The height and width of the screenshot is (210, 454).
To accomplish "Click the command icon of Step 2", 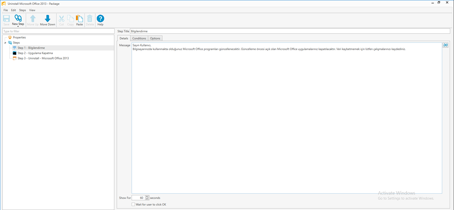I will coord(15,53).
